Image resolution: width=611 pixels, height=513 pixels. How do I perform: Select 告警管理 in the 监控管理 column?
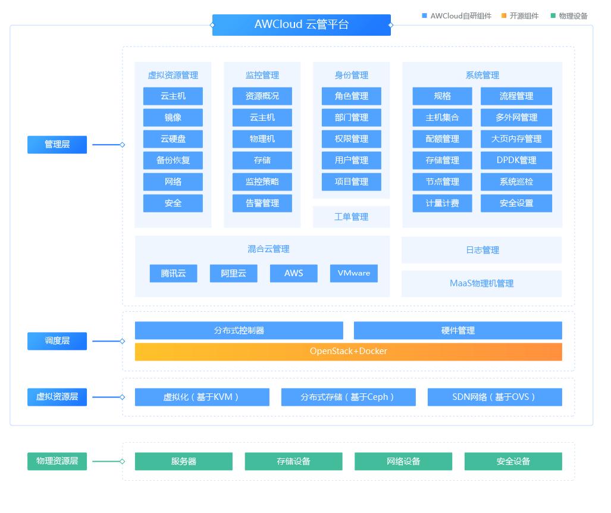[262, 203]
